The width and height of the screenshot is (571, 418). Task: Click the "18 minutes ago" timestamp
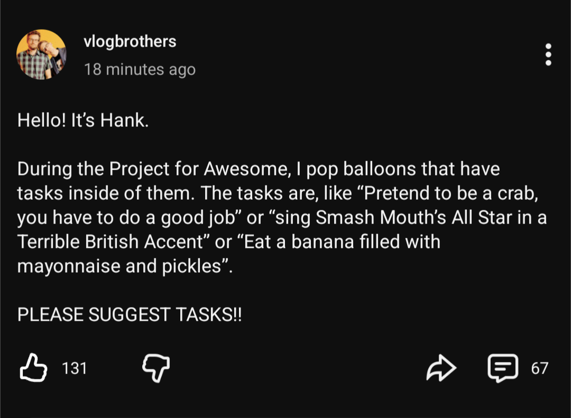click(140, 69)
